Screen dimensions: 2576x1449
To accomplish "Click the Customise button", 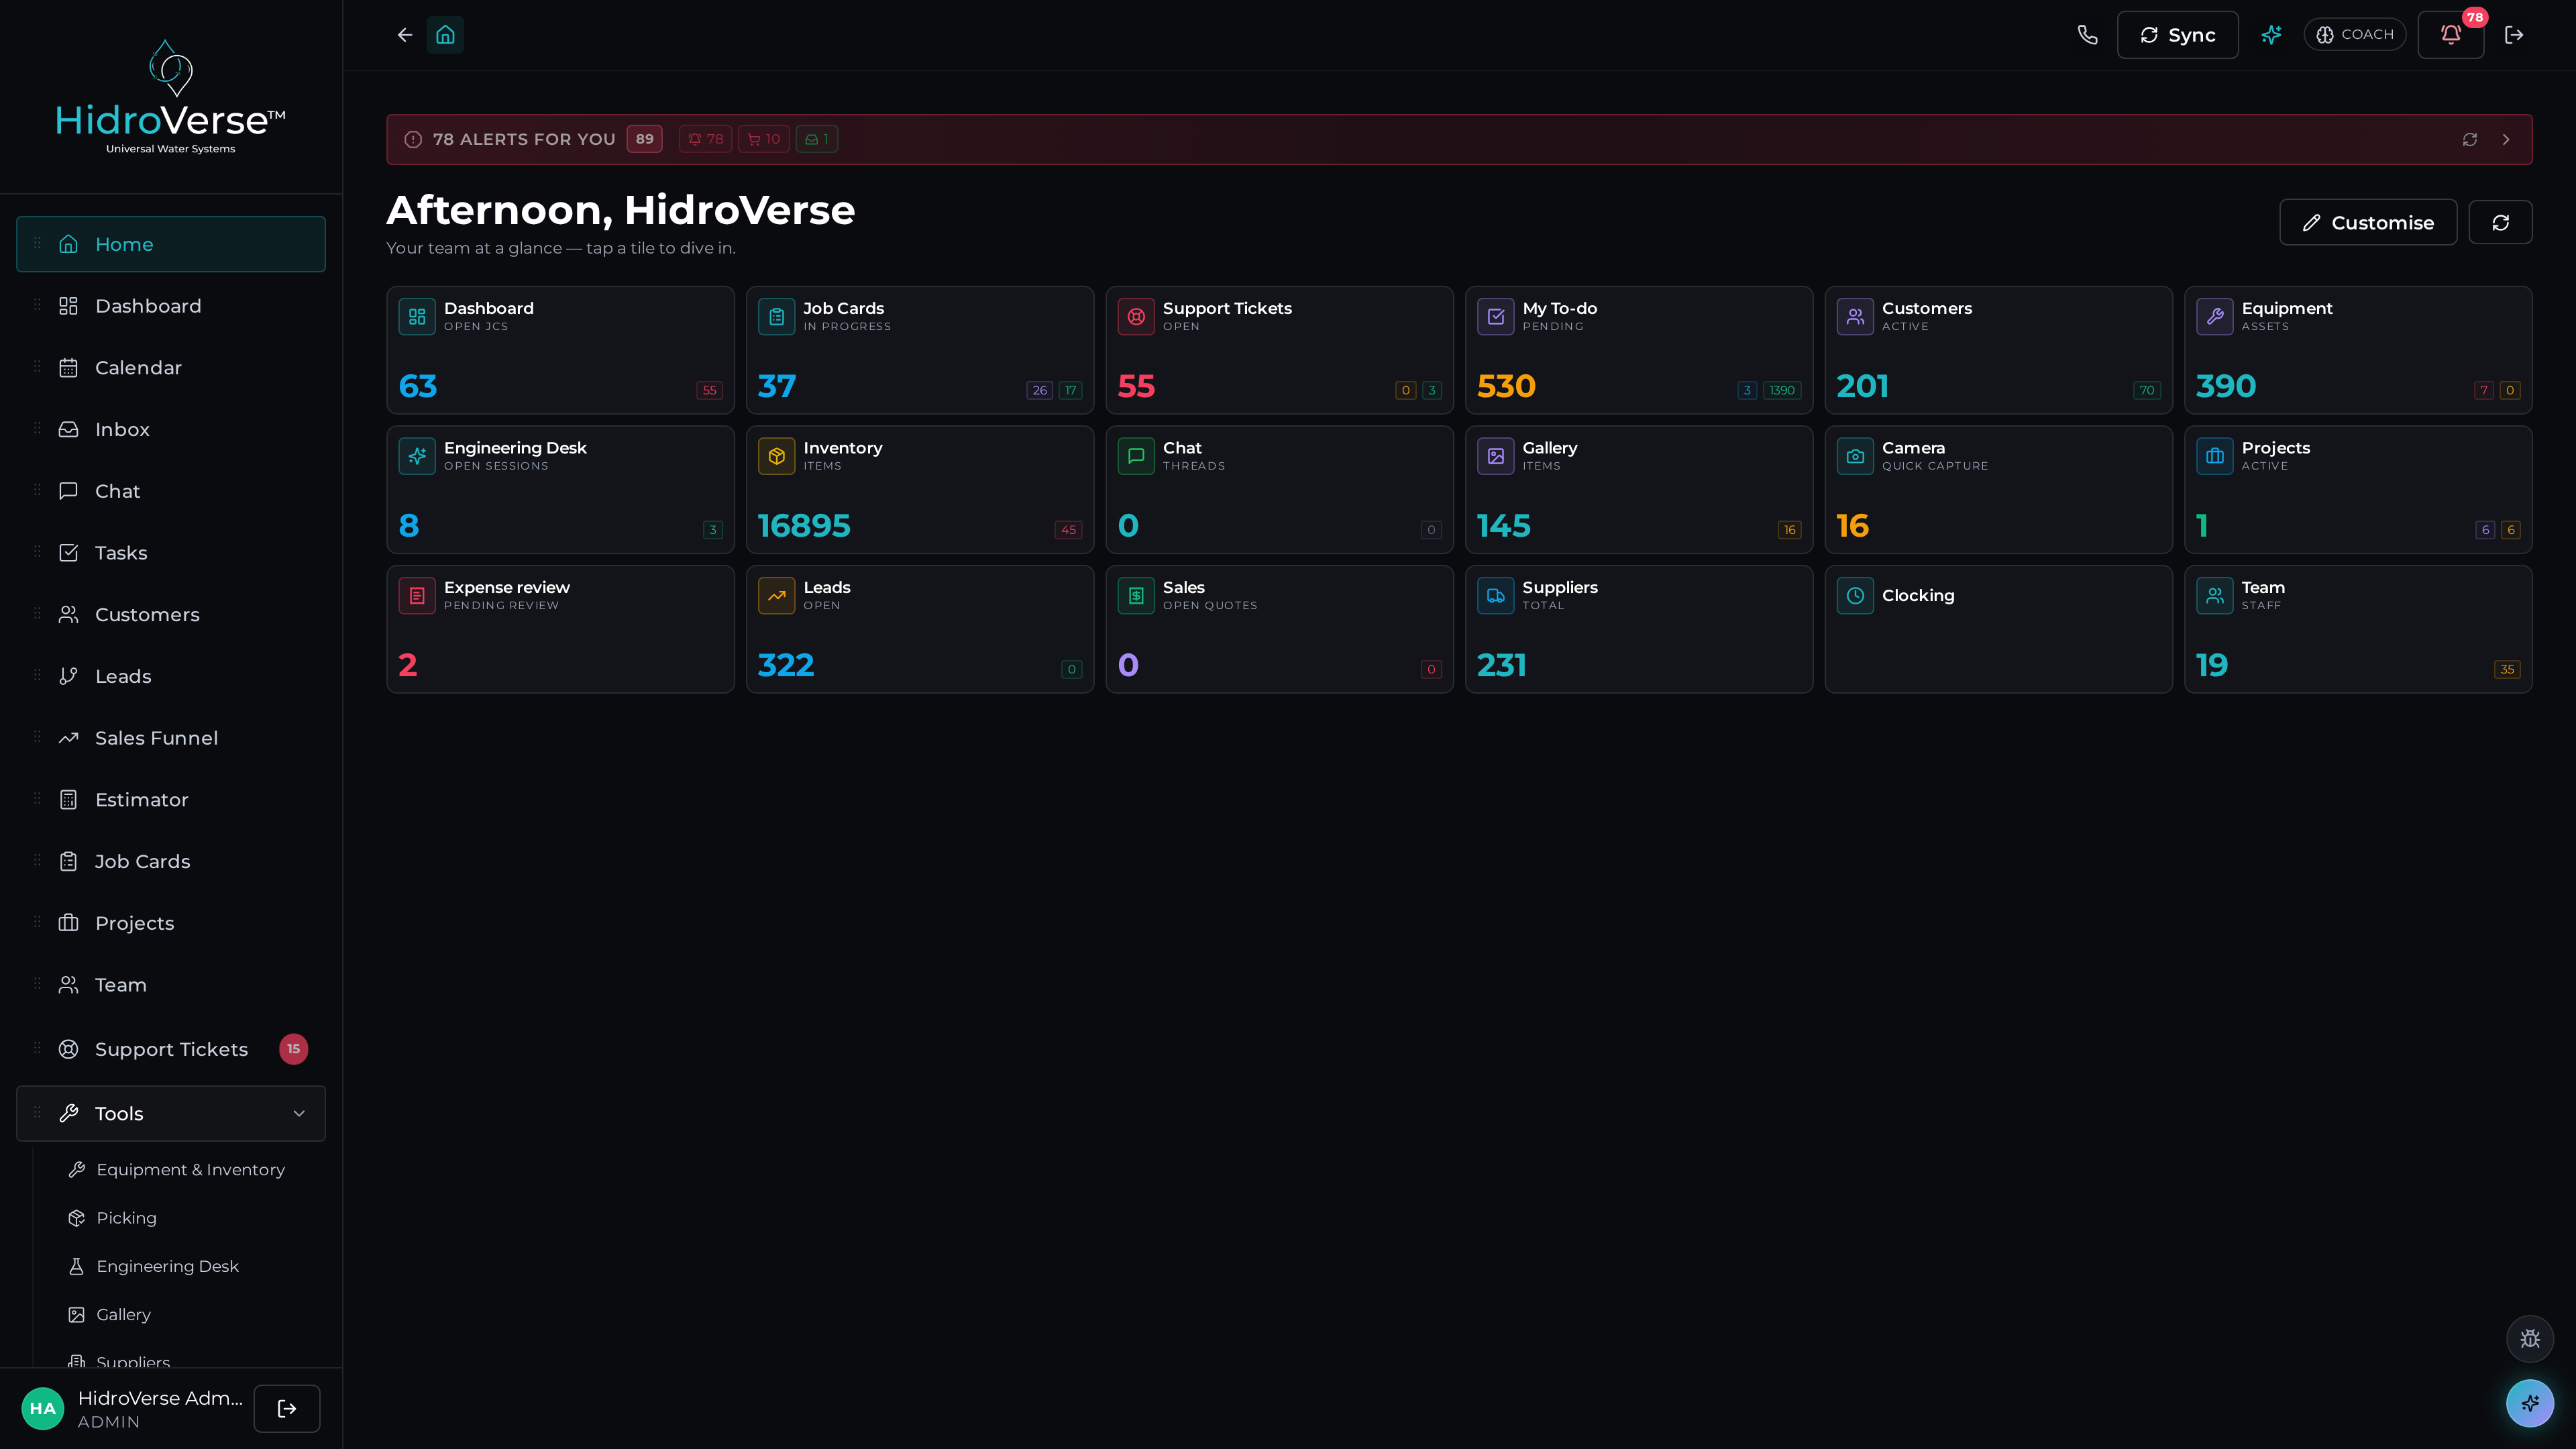I will (2367, 222).
